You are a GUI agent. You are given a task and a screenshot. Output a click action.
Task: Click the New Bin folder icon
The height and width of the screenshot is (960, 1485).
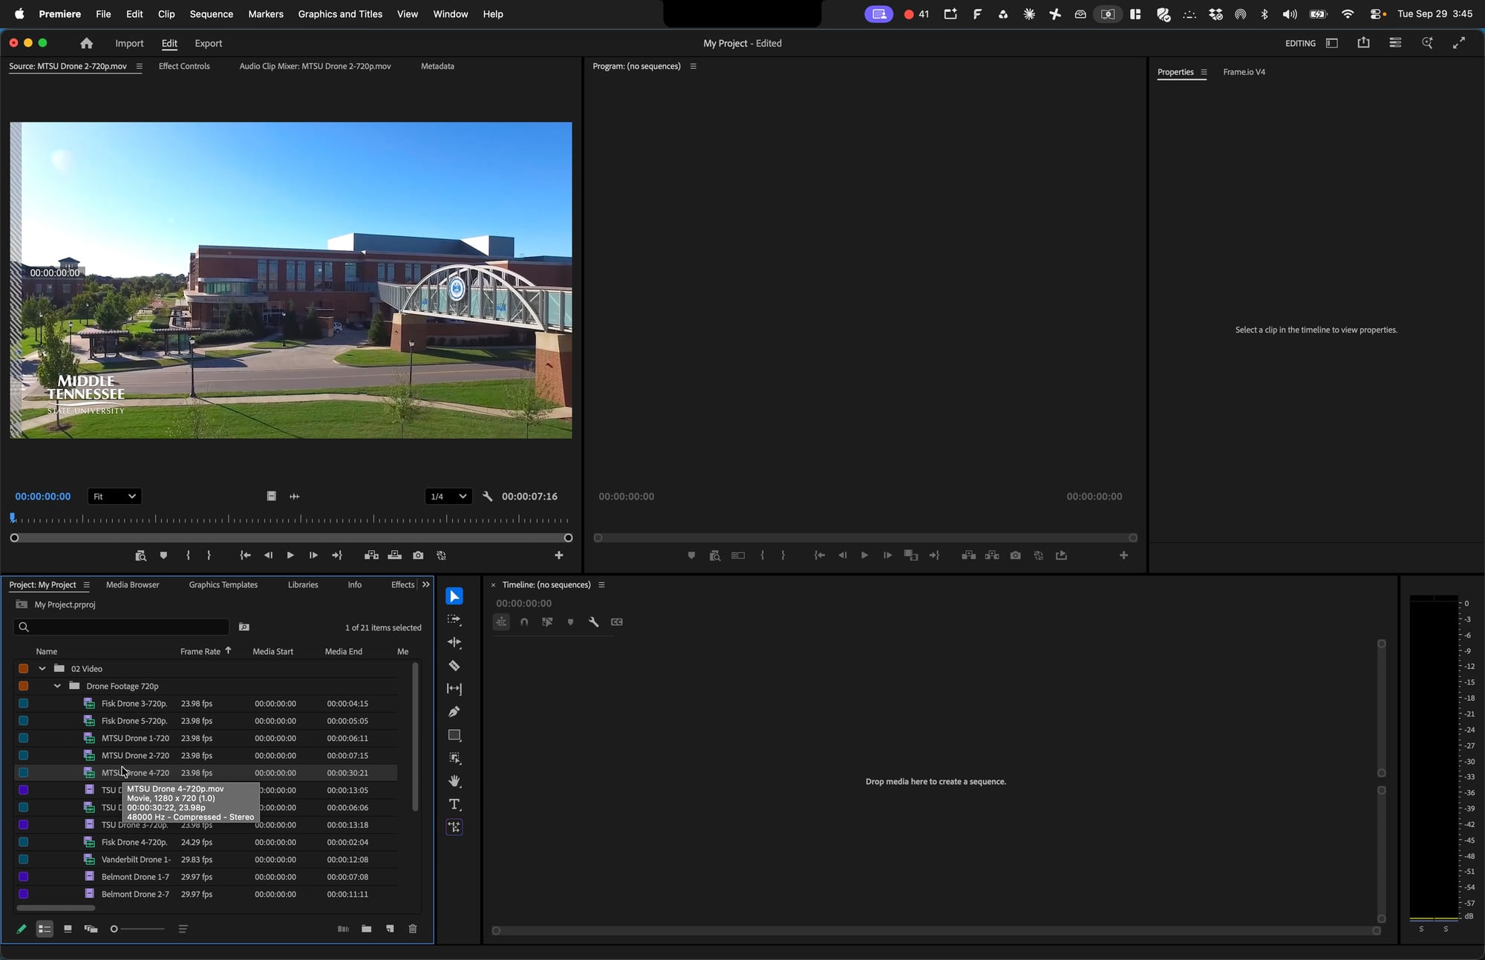pyautogui.click(x=366, y=929)
